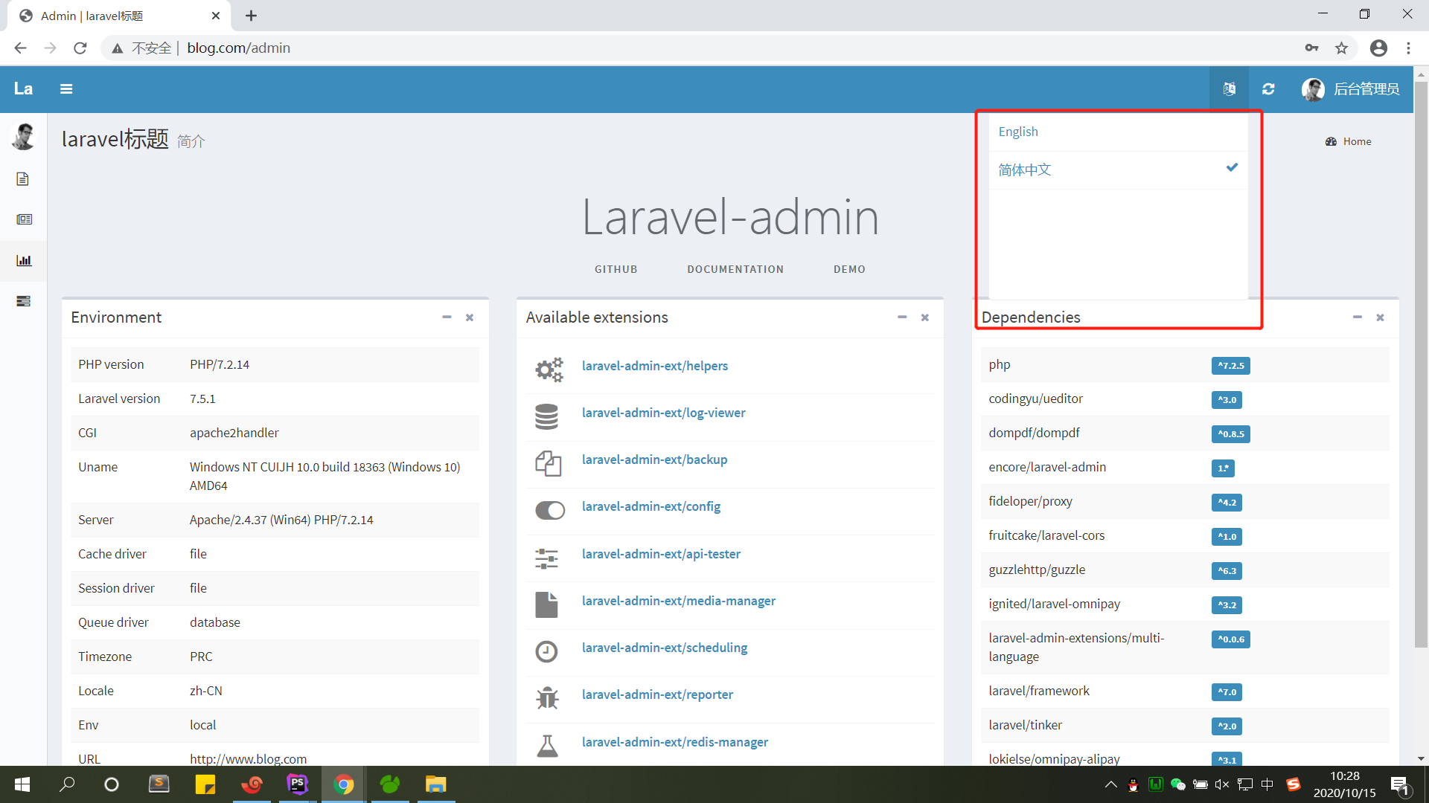
Task: Open the 后台管理员 user menu
Action: coord(1350,89)
